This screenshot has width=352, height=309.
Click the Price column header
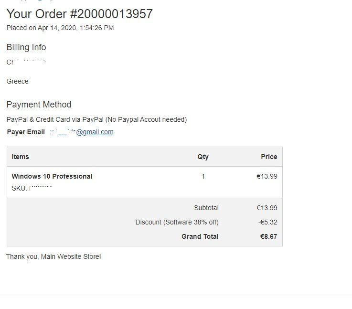click(269, 157)
